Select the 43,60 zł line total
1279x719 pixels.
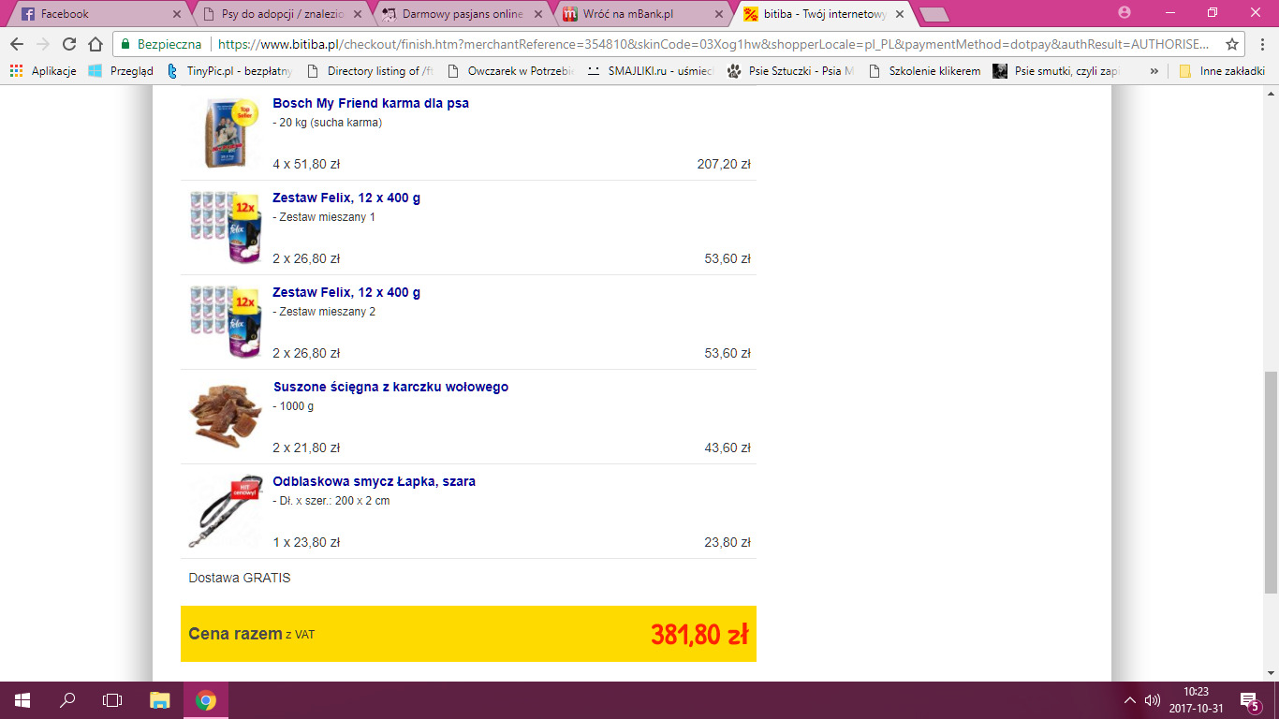[x=728, y=448]
